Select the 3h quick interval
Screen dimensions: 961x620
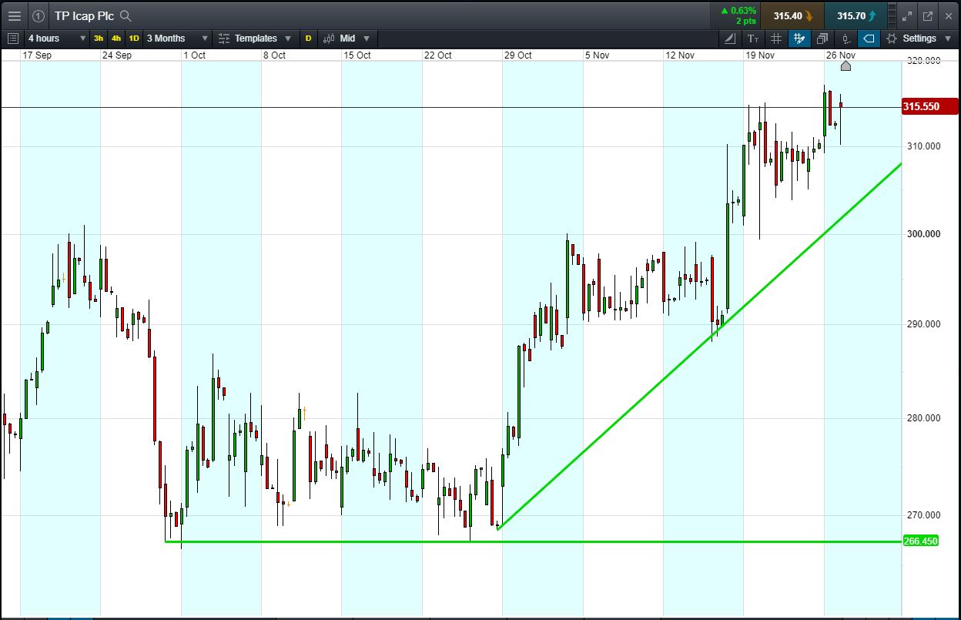(x=99, y=38)
